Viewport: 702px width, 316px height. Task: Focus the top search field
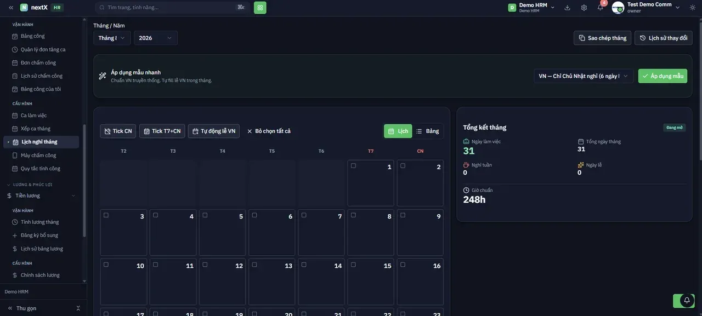coord(172,8)
